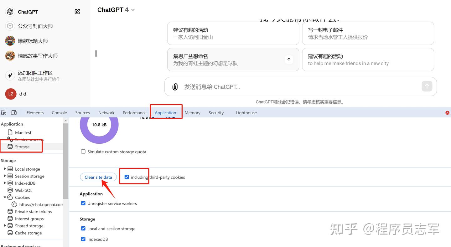The image size is (451, 247).
Task: Click the send message arrow button
Action: (427, 86)
